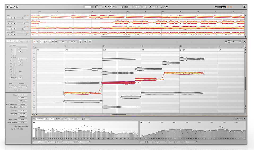The height and width of the screenshot is (150, 254).
Task: Select the Lo tab in sound editor
Action: coord(34,119)
